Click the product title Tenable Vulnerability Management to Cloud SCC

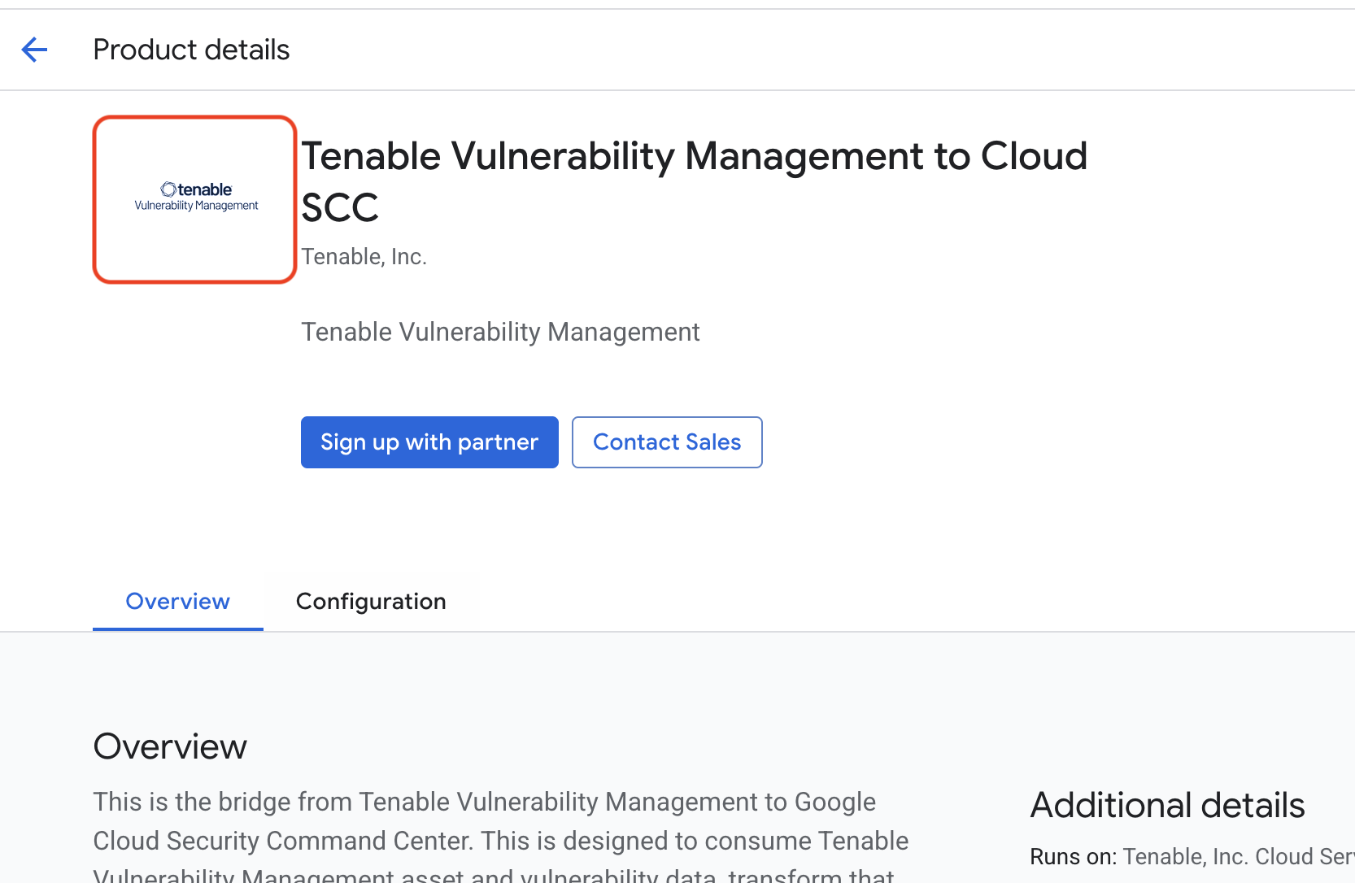click(x=694, y=181)
